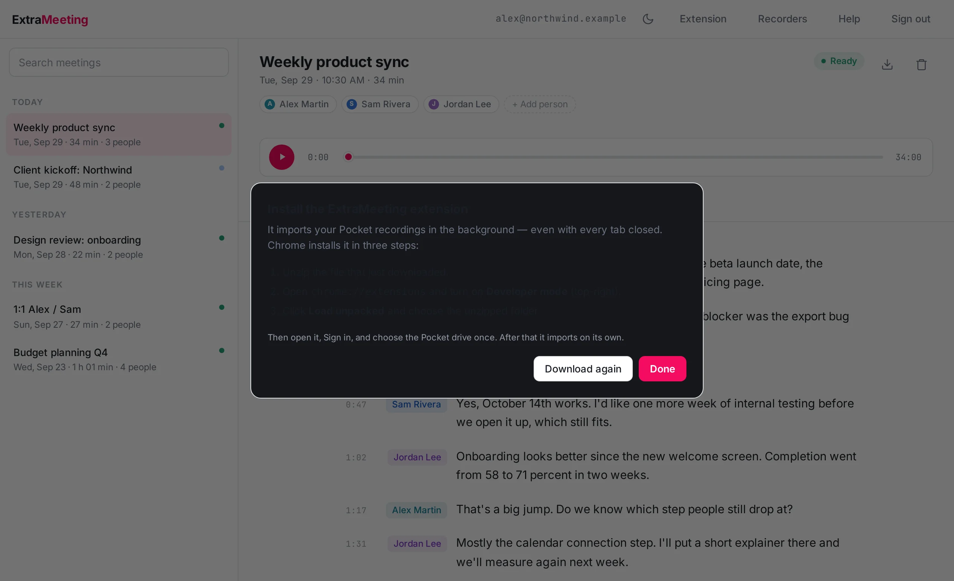Click Jordan Lee speaker label at 1:31

pos(417,544)
